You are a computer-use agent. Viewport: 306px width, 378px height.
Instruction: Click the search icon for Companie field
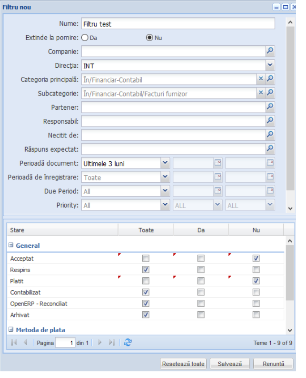click(270, 52)
